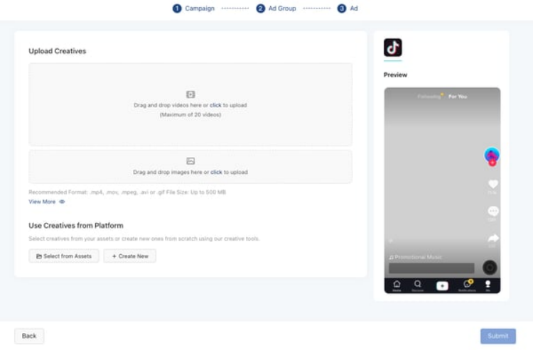533x350 pixels.
Task: Tap the red follow plus badge in preview
Action: [492, 163]
